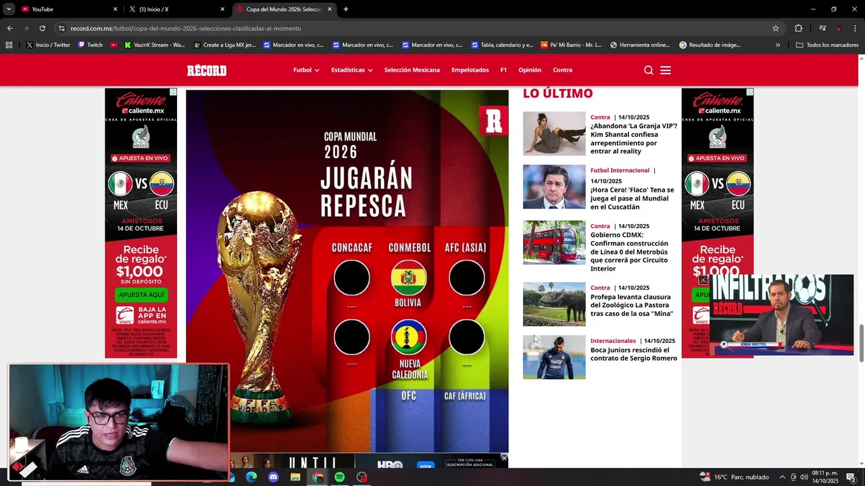Open the Selección Mexicana menu item
865x486 pixels.
412,70
